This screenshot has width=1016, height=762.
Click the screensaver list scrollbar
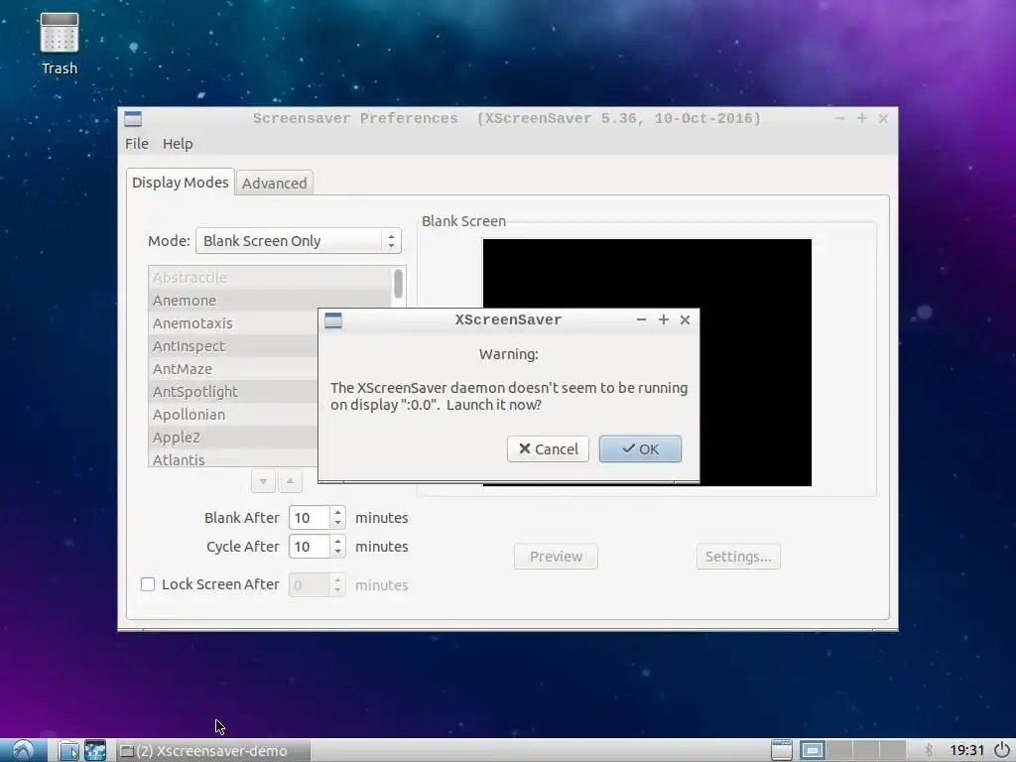(398, 284)
